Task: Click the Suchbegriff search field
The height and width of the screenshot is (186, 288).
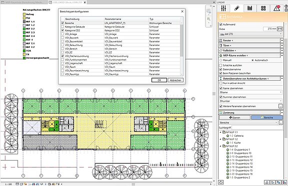Action: point(257,128)
